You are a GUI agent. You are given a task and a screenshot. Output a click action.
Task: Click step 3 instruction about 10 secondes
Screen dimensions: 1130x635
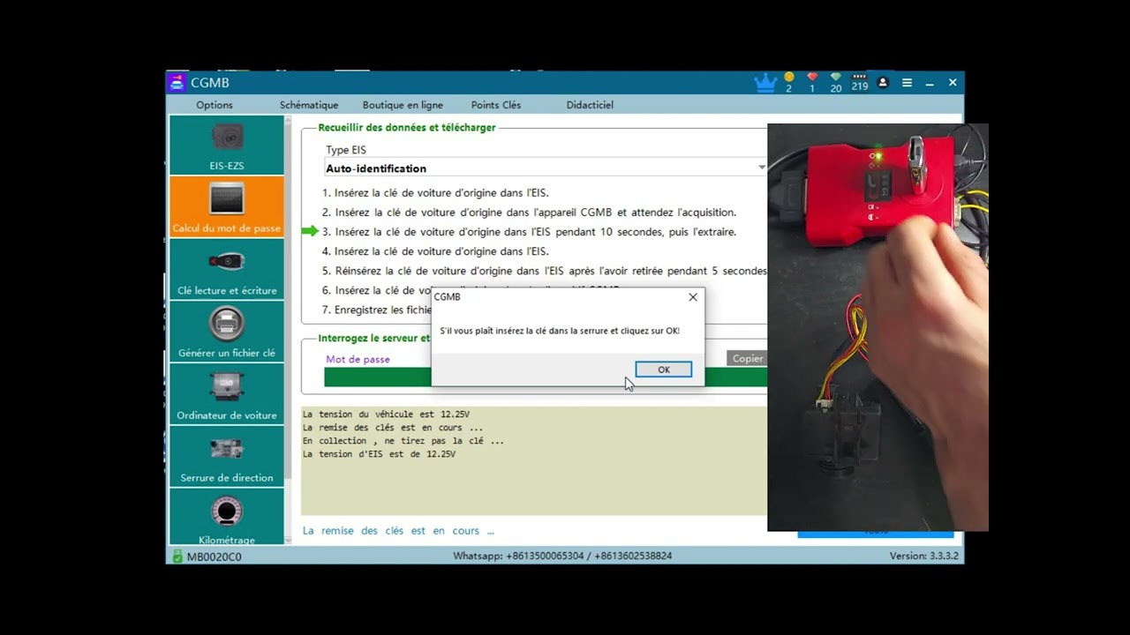coord(529,232)
